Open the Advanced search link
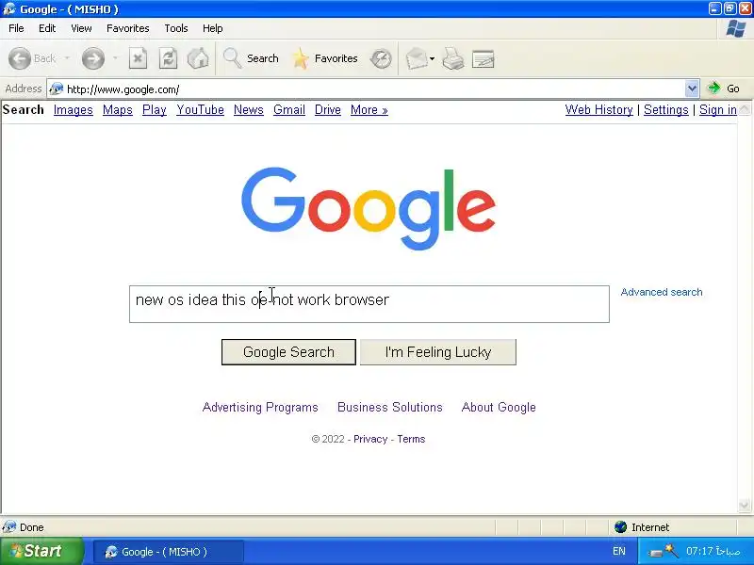754x565 pixels. coord(662,292)
